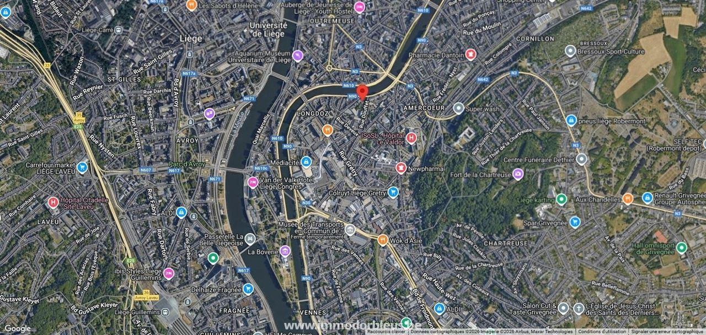The height and width of the screenshot is (335, 706).
Task: Click Van der Valk Hotel icon
Action: point(253,182)
